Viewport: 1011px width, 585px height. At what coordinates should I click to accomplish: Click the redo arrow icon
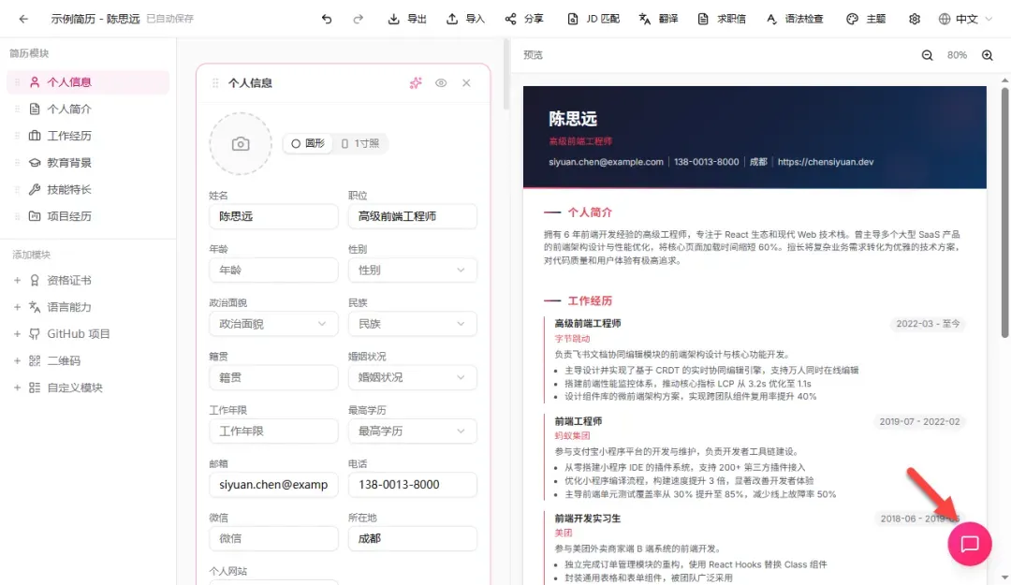click(x=358, y=19)
